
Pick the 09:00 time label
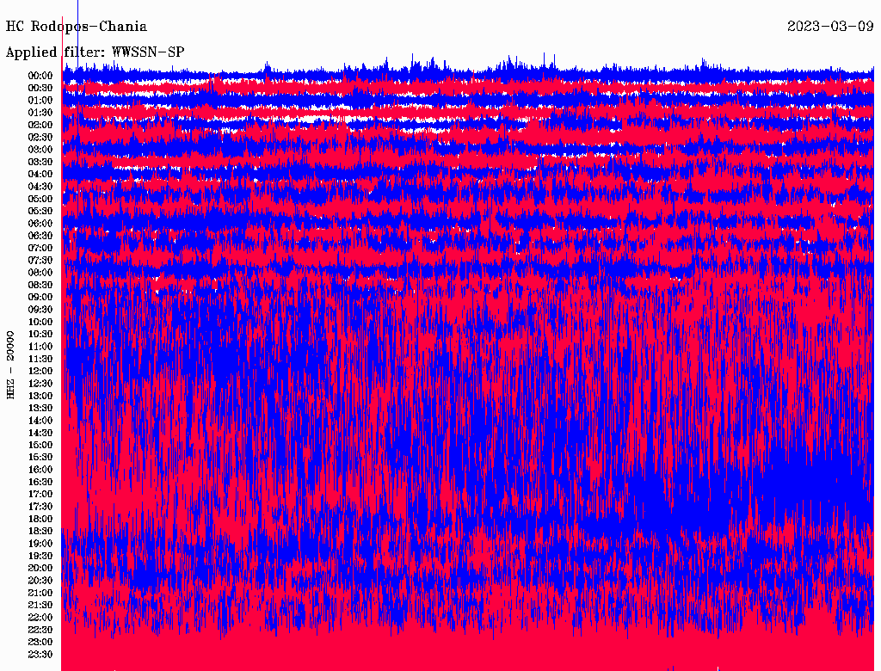(40, 298)
